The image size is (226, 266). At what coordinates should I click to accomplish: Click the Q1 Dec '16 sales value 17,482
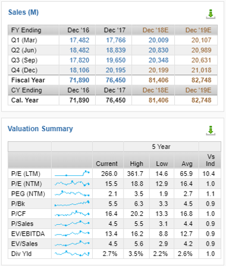(x=79, y=40)
